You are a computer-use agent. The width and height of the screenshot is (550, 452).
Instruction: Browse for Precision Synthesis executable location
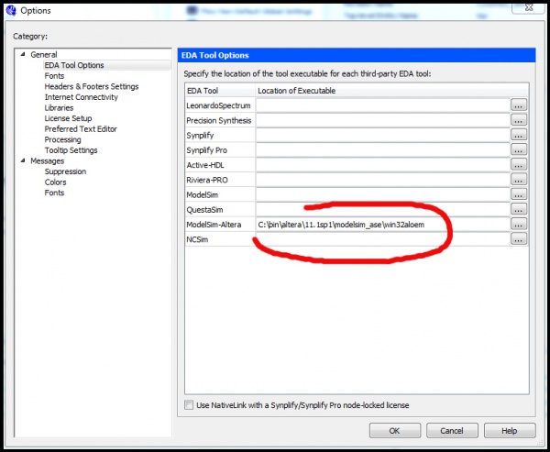(519, 120)
